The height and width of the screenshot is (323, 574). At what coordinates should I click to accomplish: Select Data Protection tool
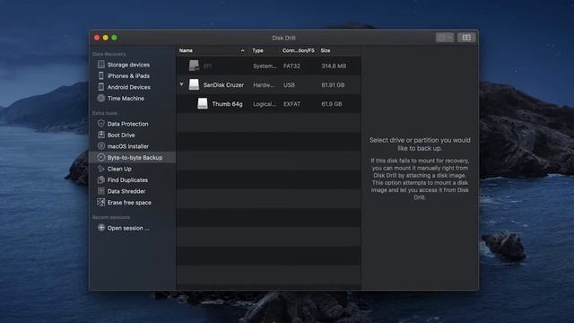coord(127,124)
